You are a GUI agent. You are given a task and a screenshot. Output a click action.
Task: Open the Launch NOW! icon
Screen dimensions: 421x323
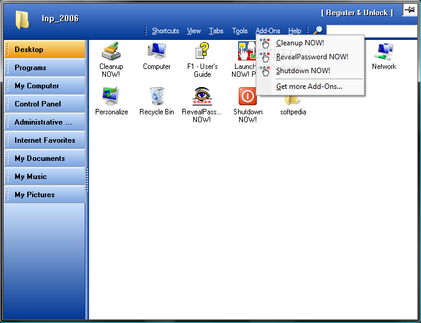pyautogui.click(x=247, y=51)
